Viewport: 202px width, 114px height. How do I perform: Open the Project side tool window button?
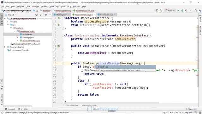click(2, 19)
